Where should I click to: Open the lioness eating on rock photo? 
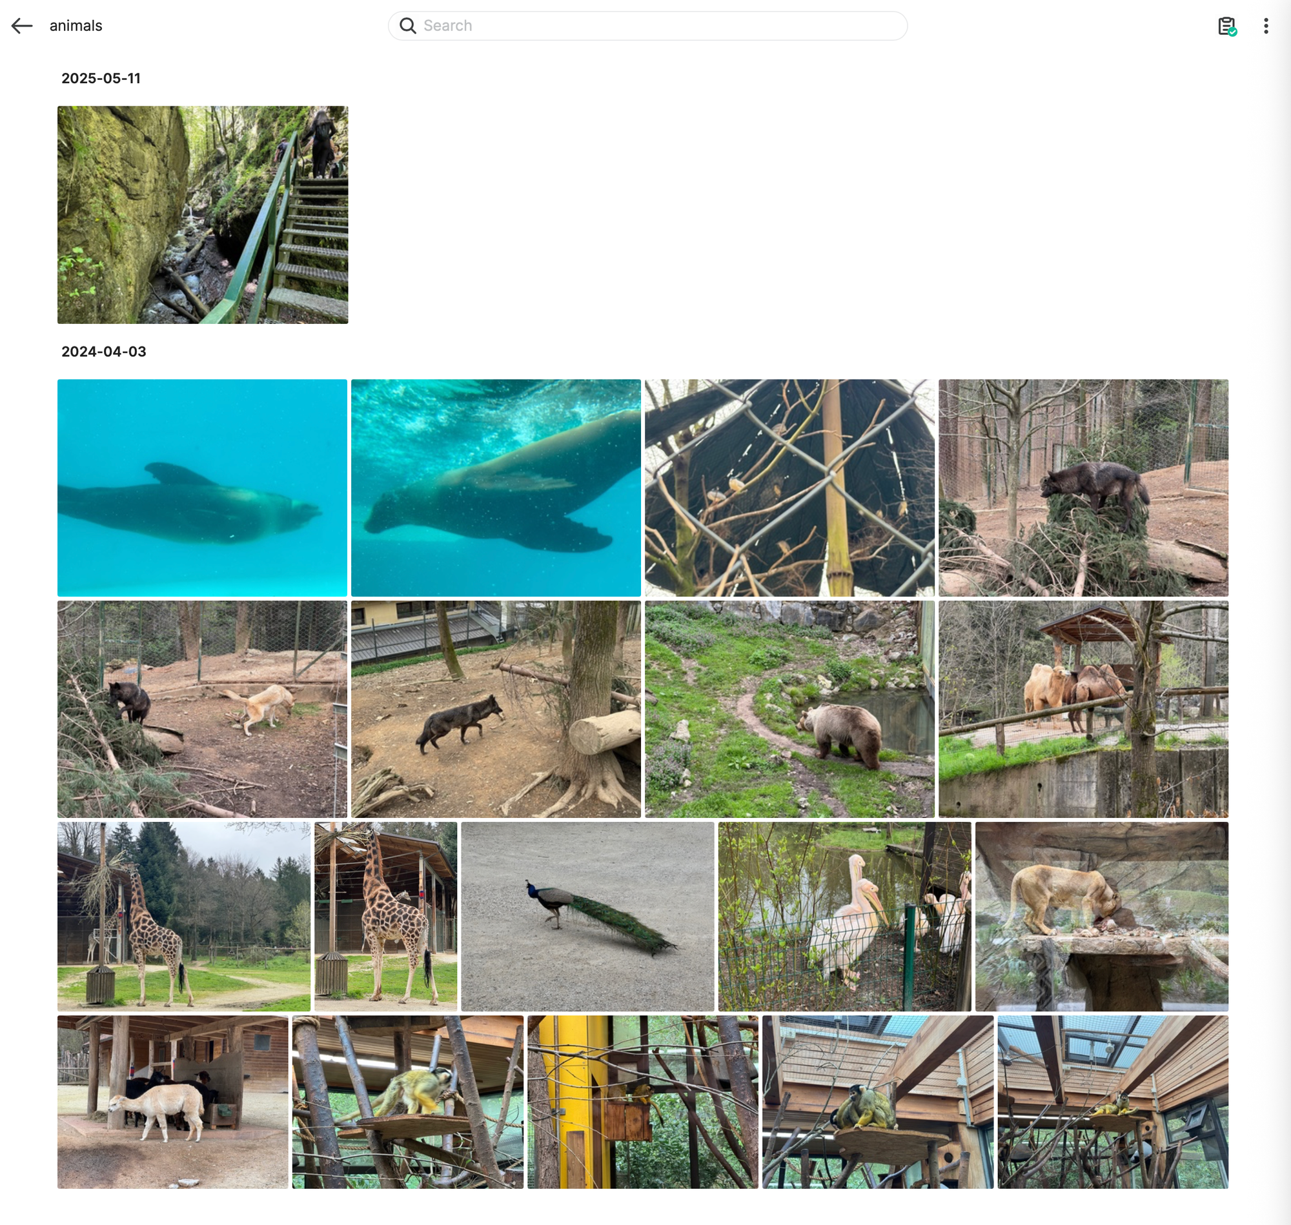coord(1101,916)
